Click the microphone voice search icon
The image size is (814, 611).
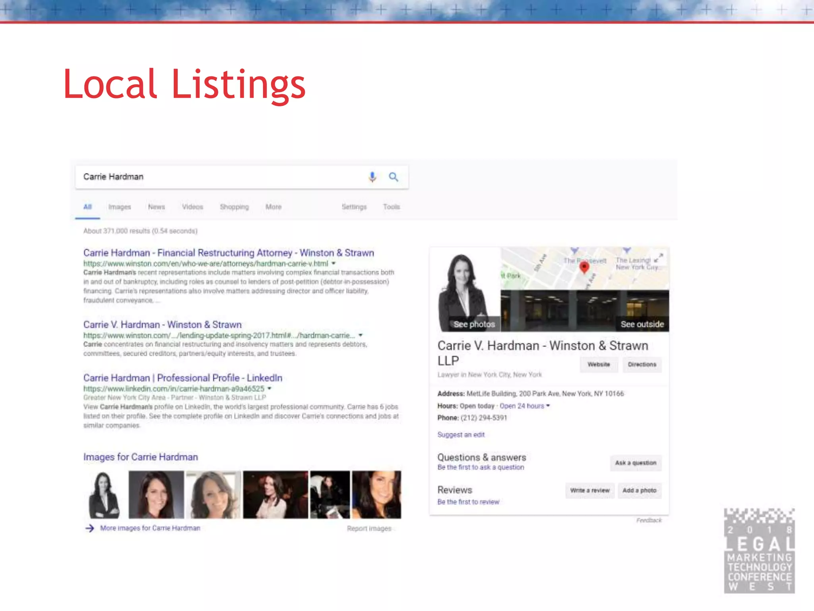pyautogui.click(x=372, y=177)
